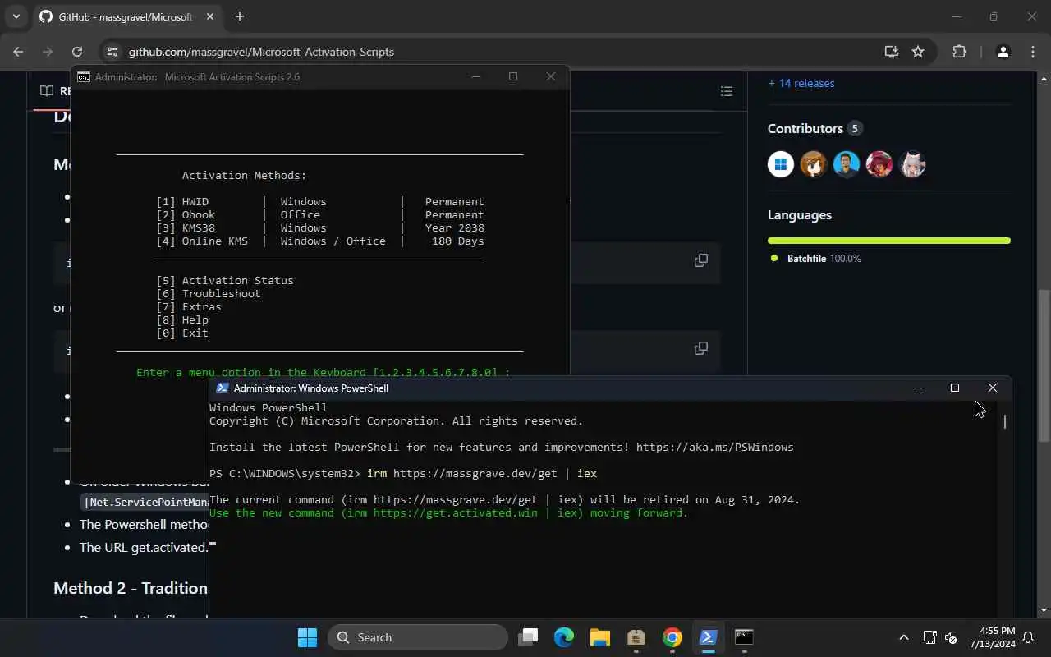
Task: Launch Microsoft Edge from the taskbar
Action: [x=563, y=637]
